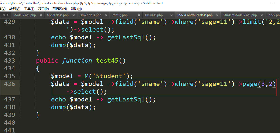Viewport: 280px width, 133px height.
Task: Open the 工具(T) menu
Action: pyautogui.click(x=29, y=9)
